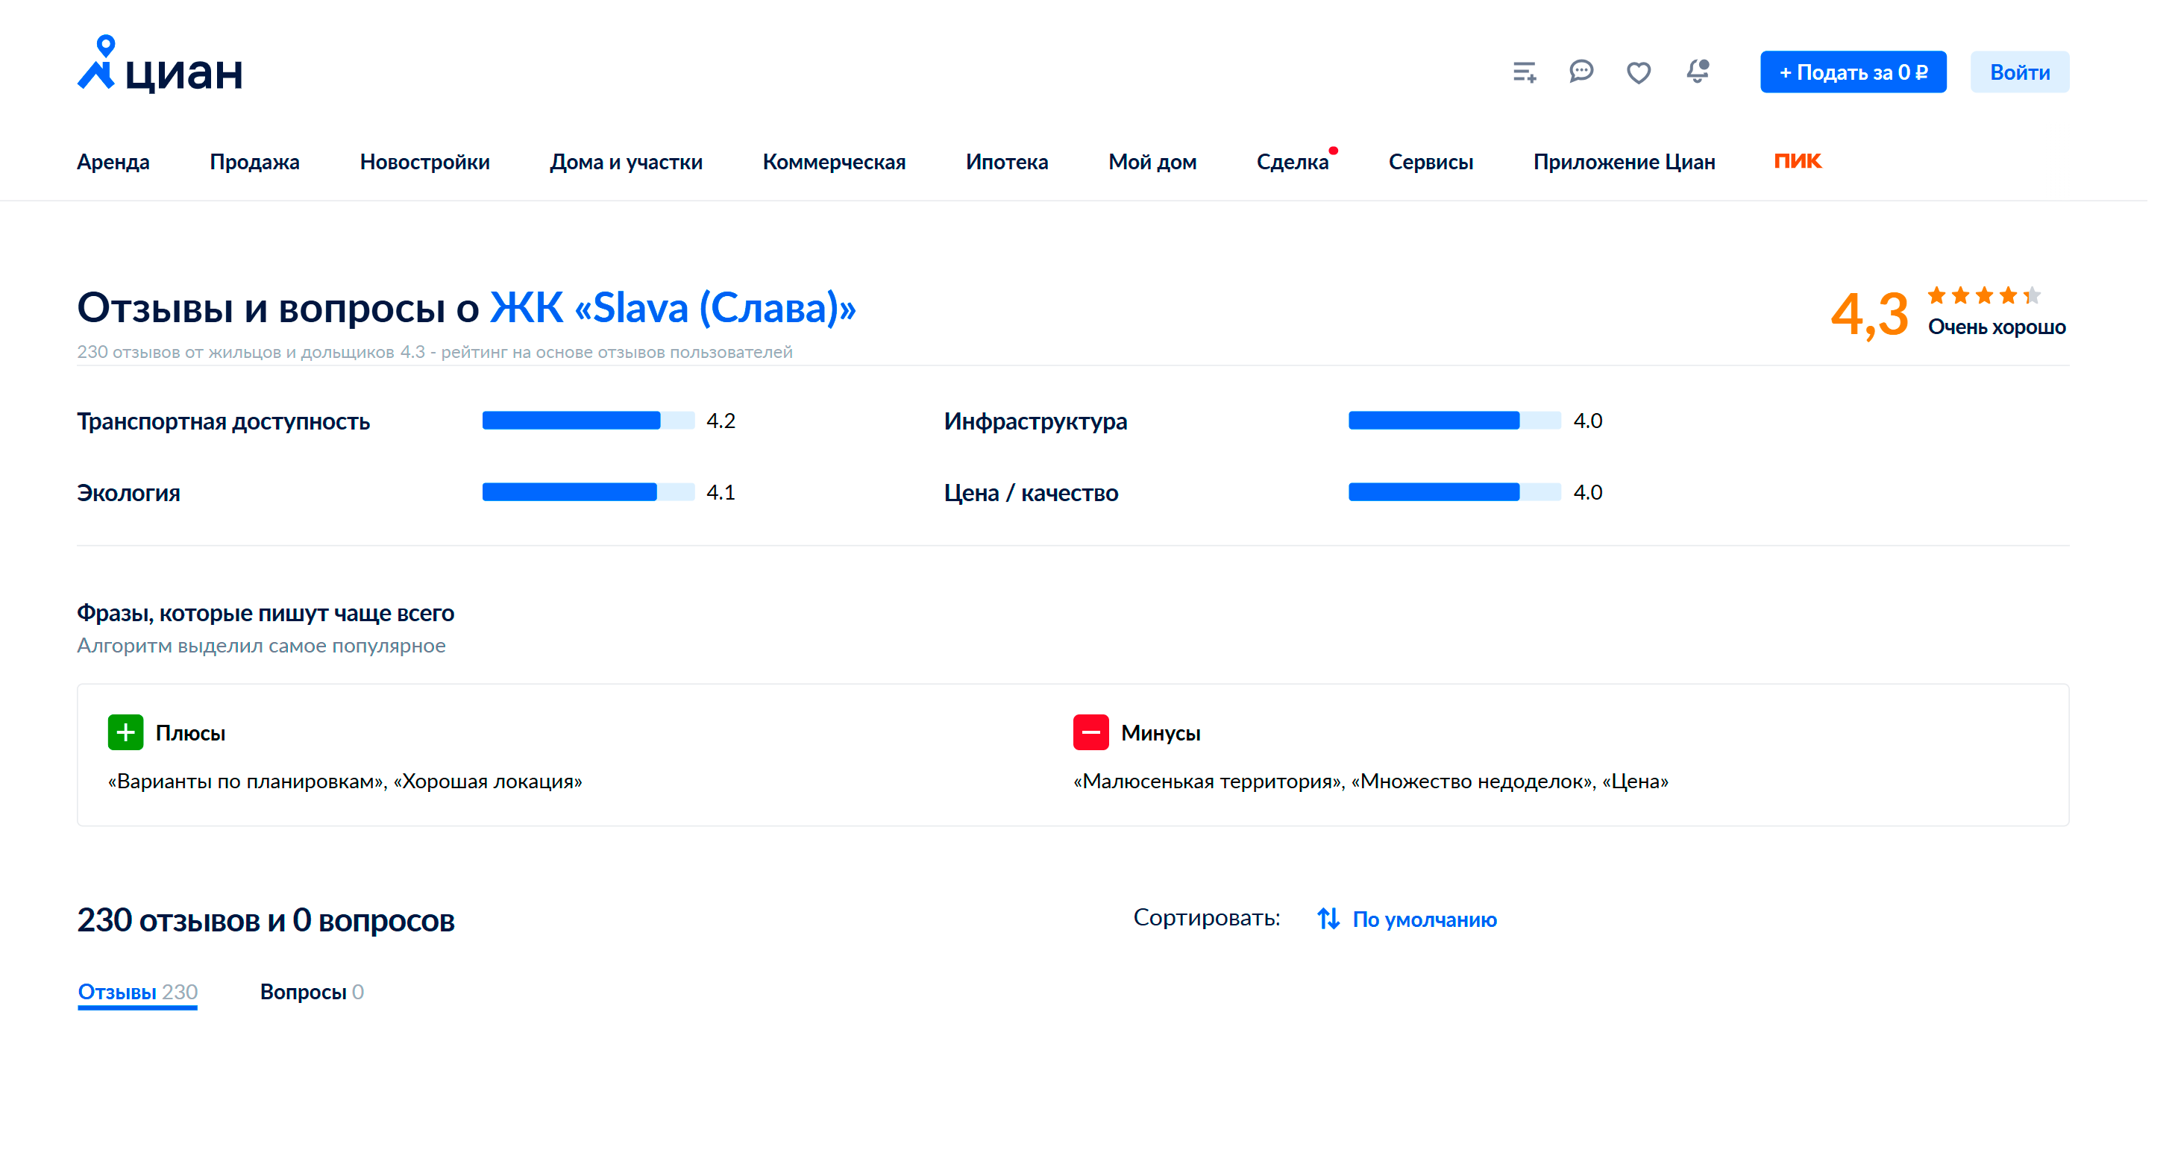Click the Очень хорошо rating label

1996,327
